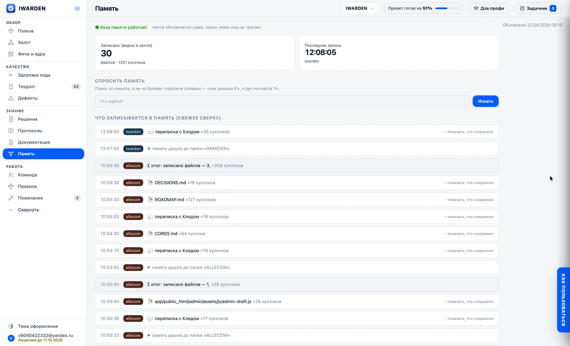Click the Холст sidebar icon
This screenshot has height=346, width=570.
click(x=11, y=43)
